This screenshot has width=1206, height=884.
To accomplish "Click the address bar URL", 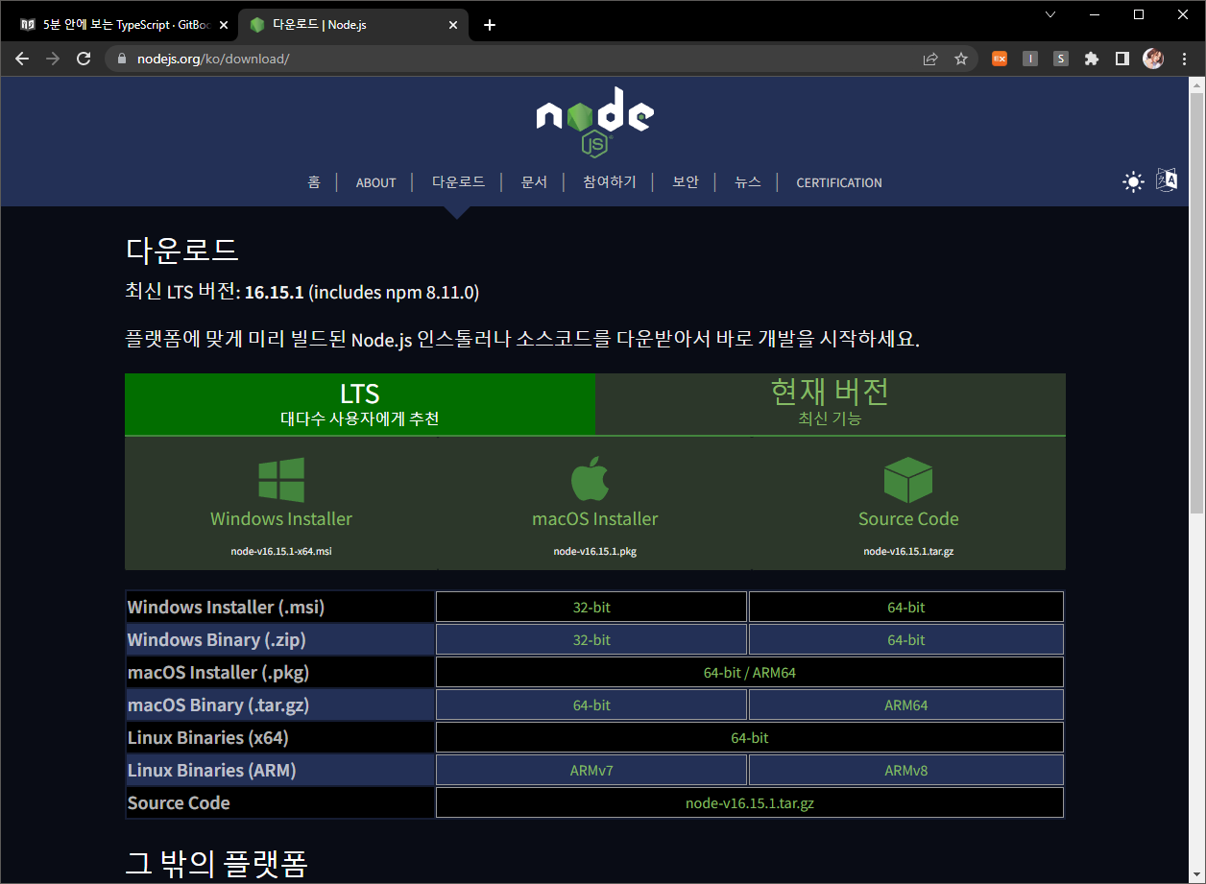I will 213,59.
